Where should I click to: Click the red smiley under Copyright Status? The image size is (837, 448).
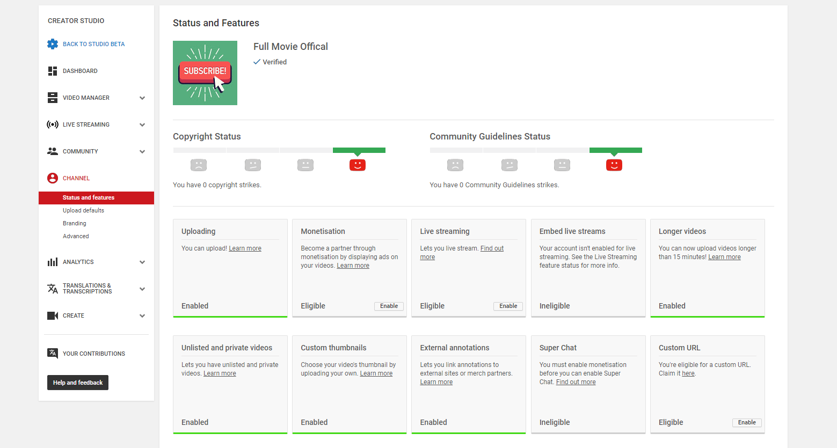(x=358, y=165)
